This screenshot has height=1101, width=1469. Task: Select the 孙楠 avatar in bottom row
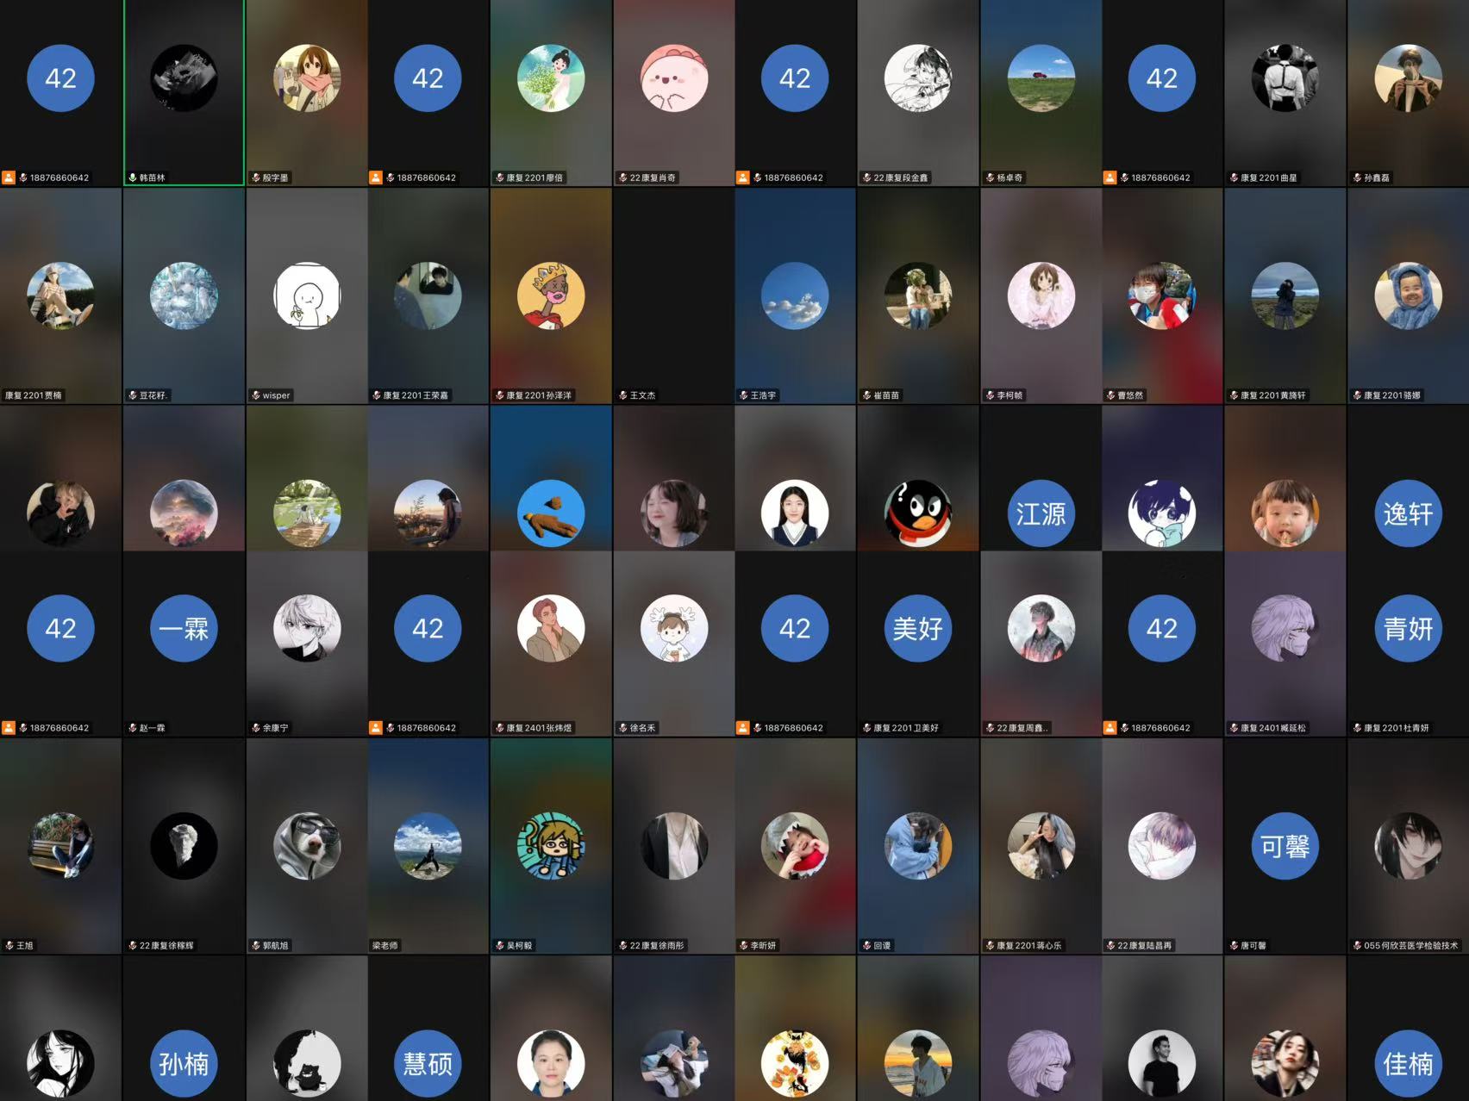pos(184,1064)
